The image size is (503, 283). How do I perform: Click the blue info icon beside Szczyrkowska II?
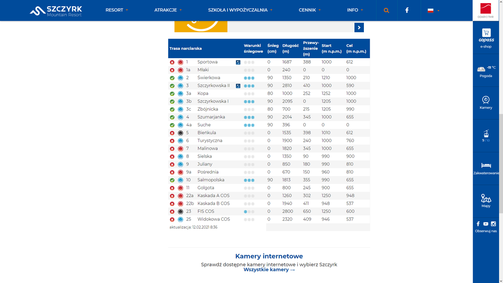click(x=238, y=86)
